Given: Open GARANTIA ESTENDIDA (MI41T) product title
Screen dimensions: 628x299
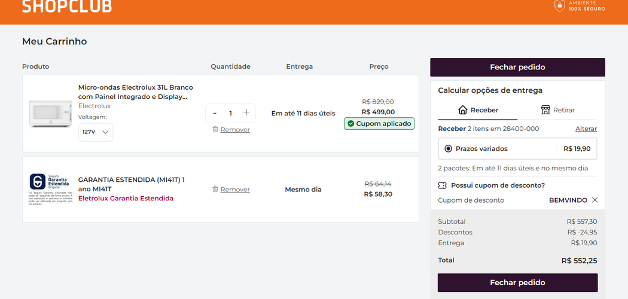Looking at the screenshot, I should point(132,184).
